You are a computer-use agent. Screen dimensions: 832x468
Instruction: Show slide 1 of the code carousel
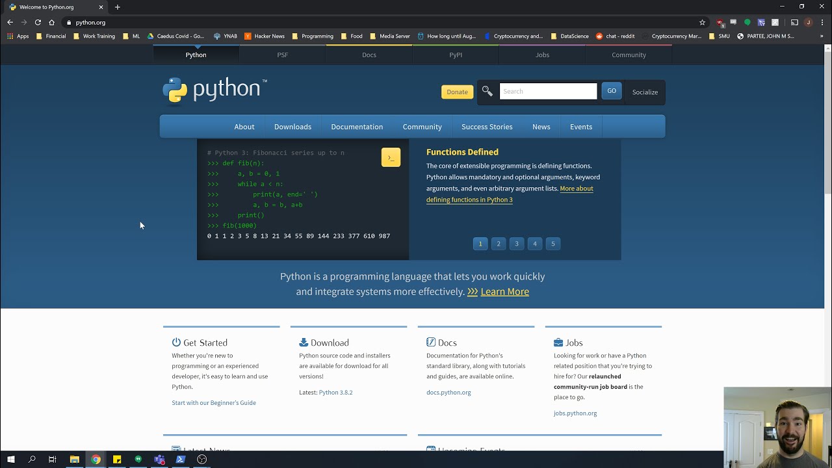480,244
